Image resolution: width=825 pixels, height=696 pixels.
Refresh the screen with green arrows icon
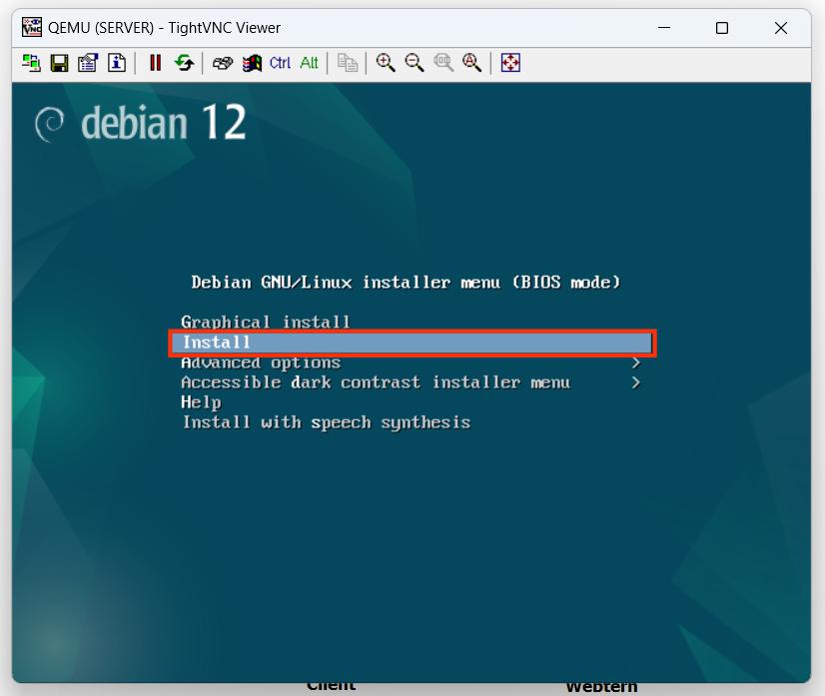184,63
